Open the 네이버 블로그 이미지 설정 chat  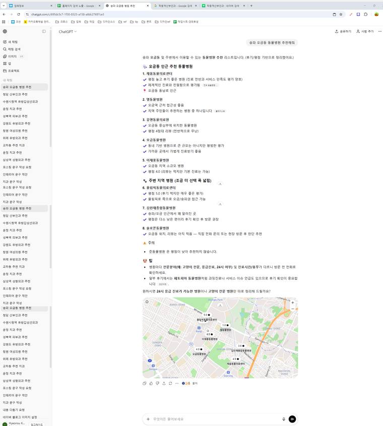(20, 417)
